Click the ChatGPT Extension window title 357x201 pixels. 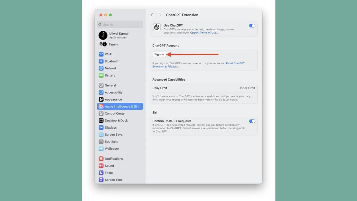coord(182,15)
